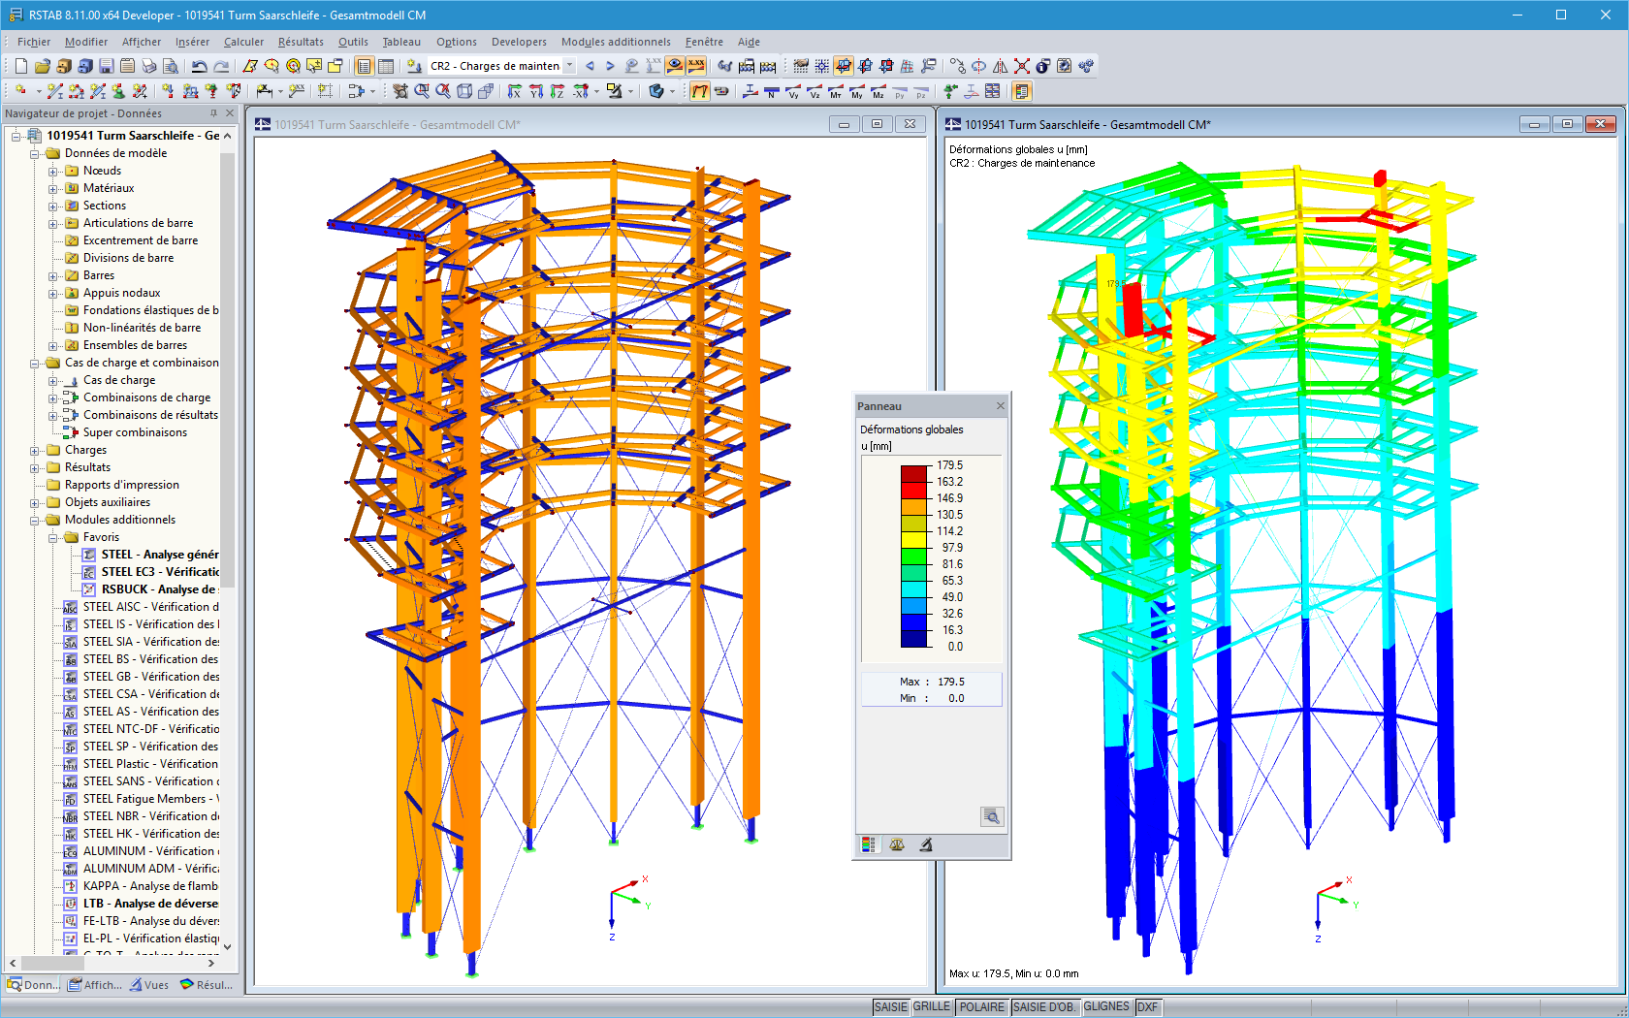
Task: Open a file with the folder icon
Action: [42, 66]
